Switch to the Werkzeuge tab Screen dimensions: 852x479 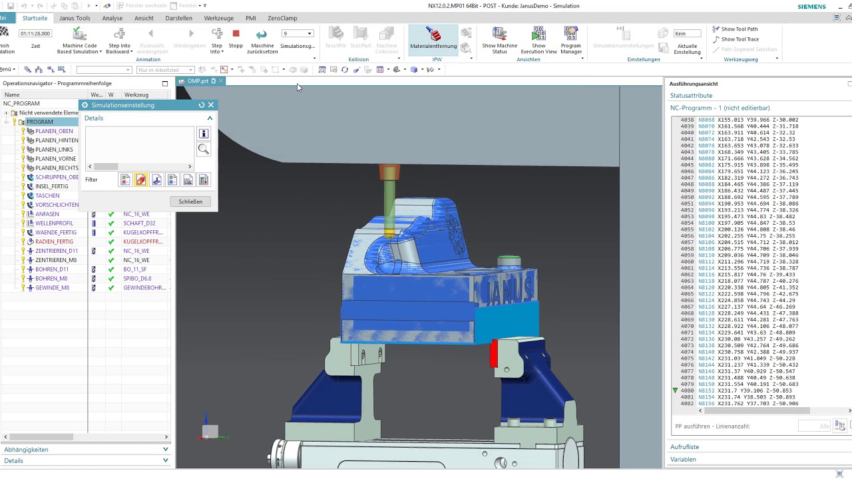[219, 18]
